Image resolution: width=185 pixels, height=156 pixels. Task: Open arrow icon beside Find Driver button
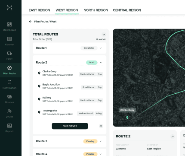pyautogui.click(x=101, y=126)
